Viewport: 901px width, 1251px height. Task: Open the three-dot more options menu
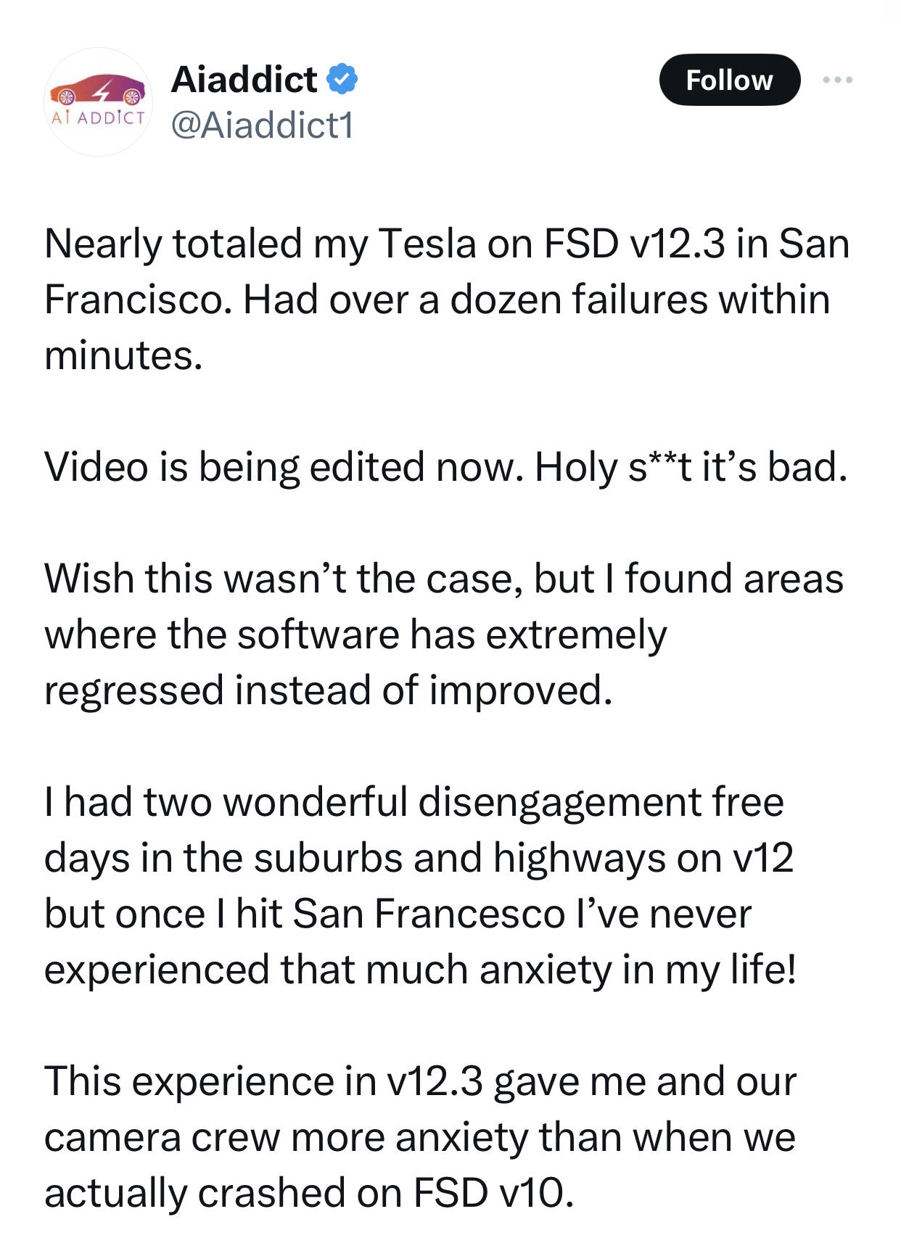(x=838, y=80)
